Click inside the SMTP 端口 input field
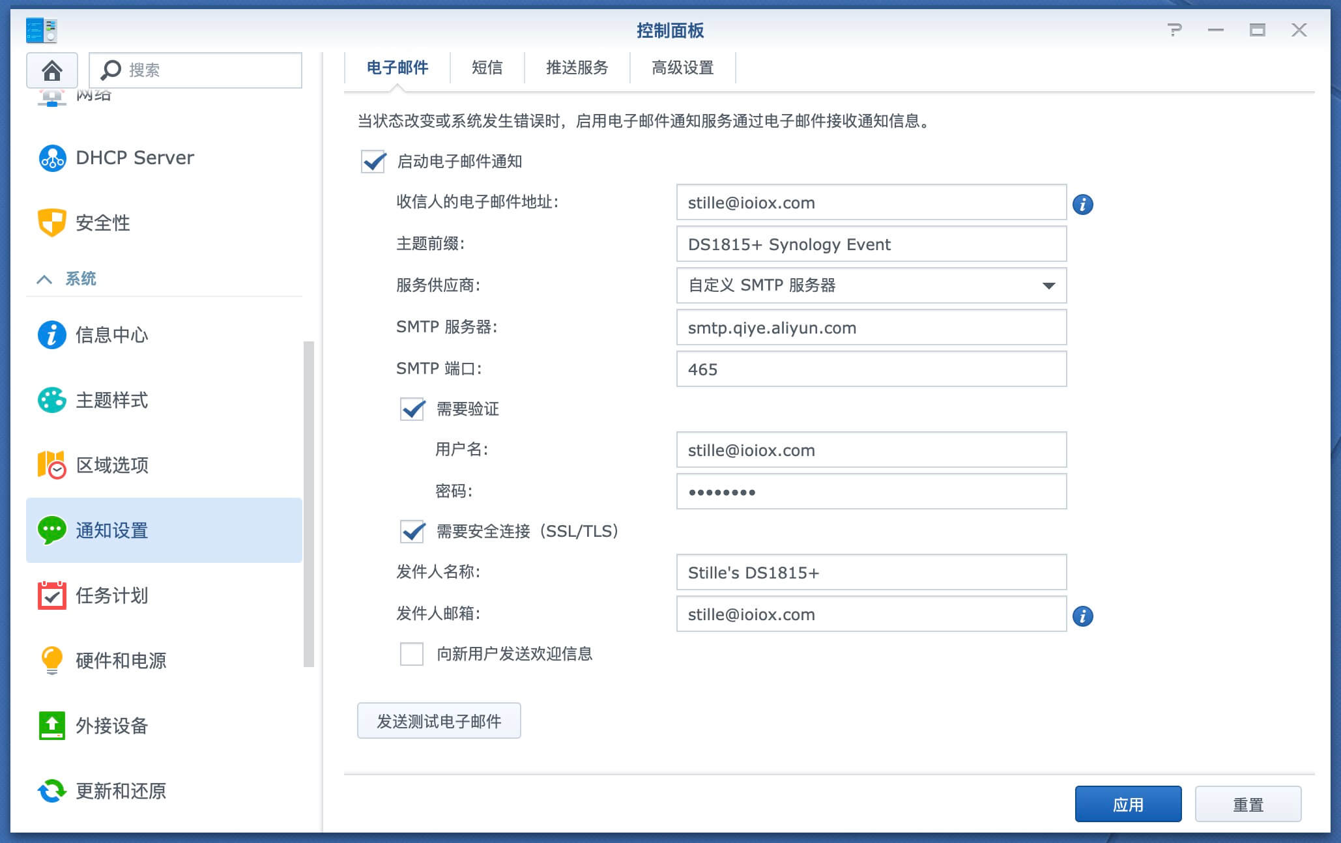 (x=871, y=369)
